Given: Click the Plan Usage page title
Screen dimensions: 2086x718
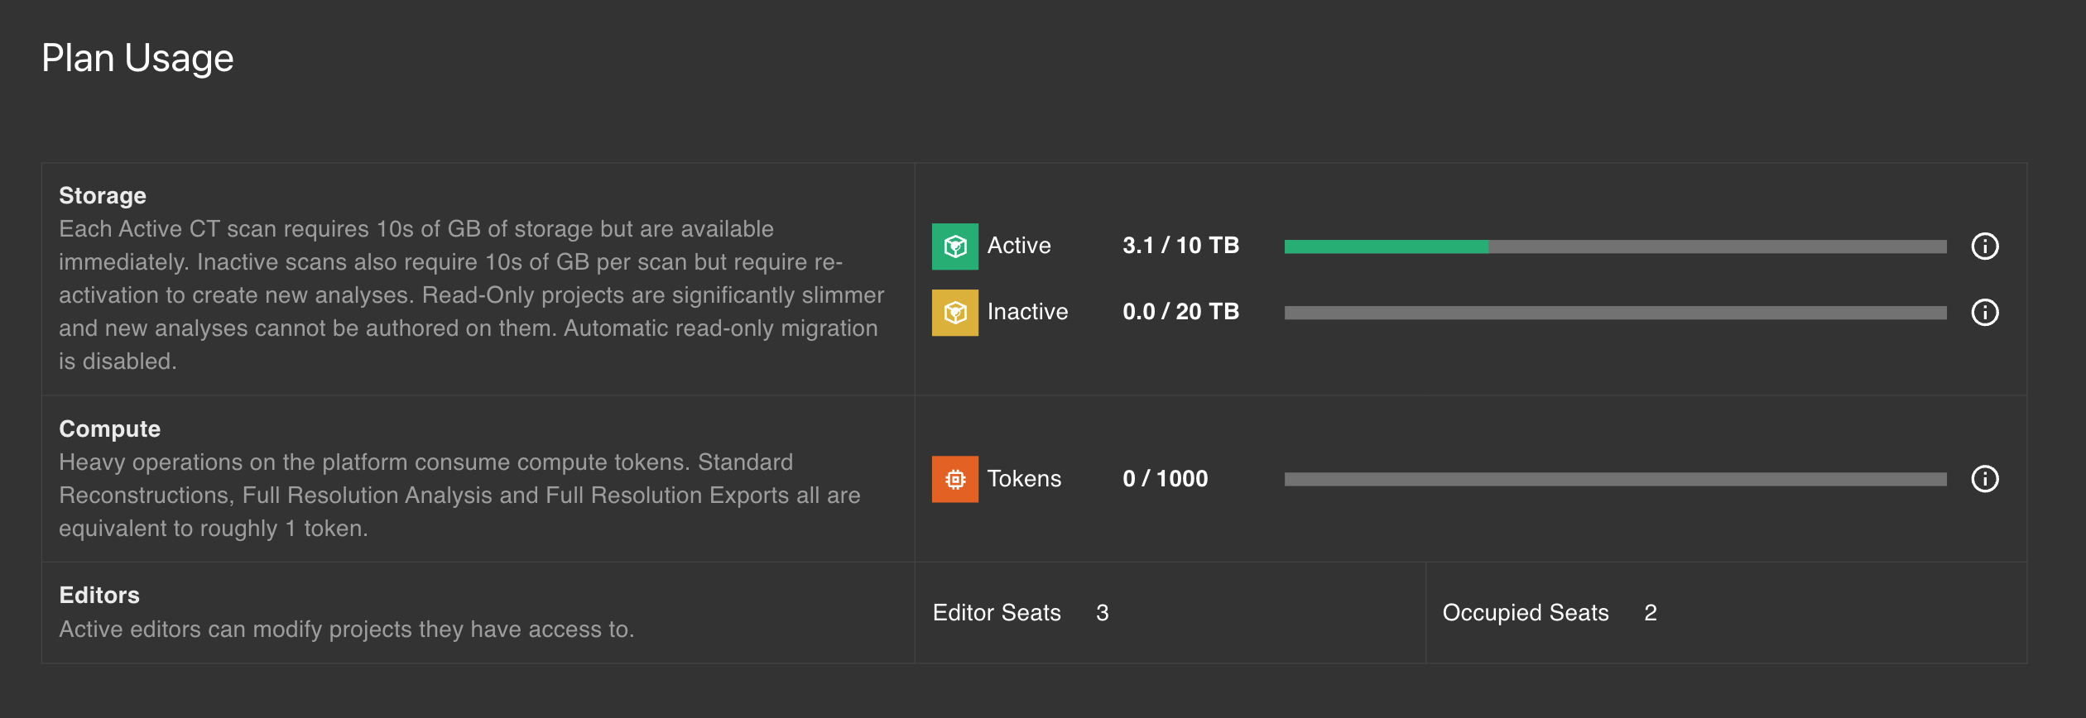Looking at the screenshot, I should click(x=137, y=57).
